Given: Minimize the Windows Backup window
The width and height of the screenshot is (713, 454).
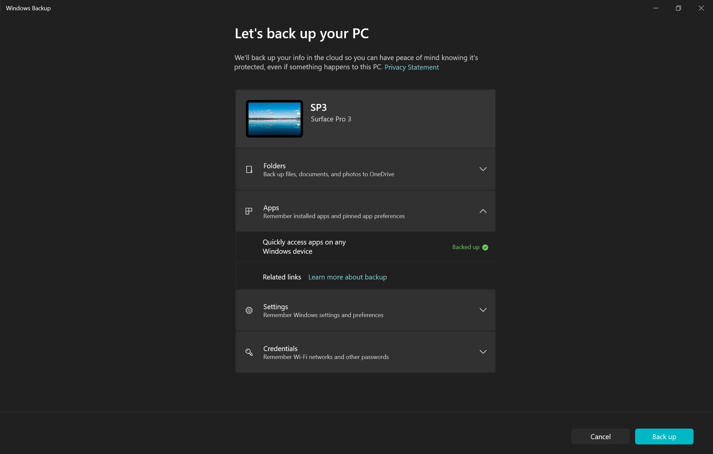Looking at the screenshot, I should click(x=656, y=8).
